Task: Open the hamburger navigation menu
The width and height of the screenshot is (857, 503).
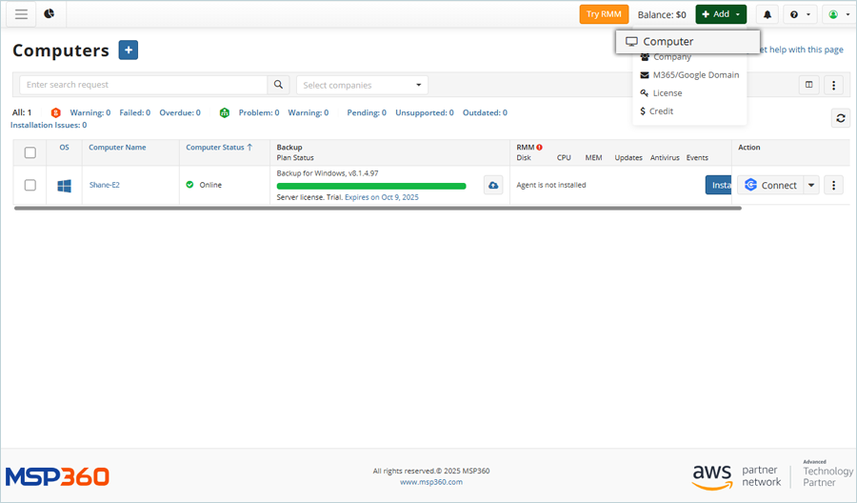Action: click(x=21, y=14)
